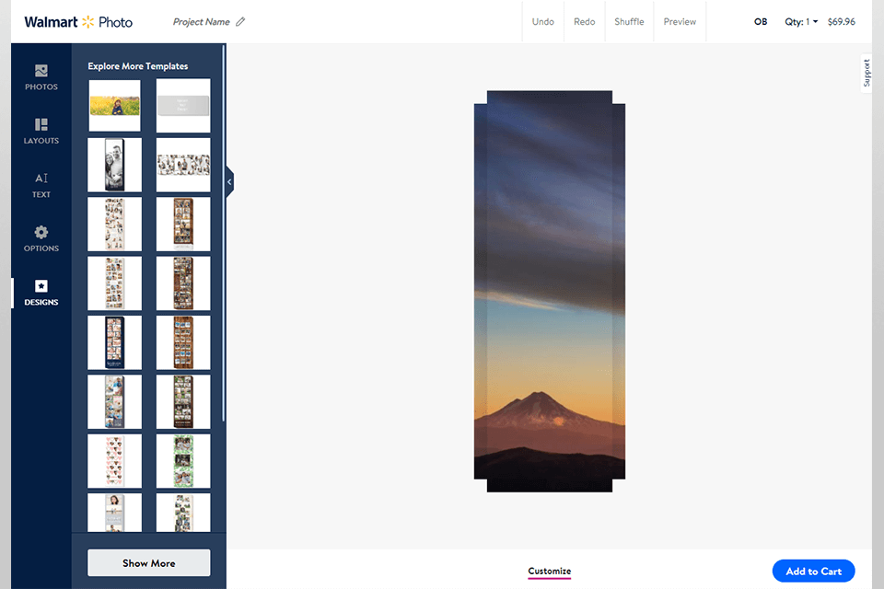Open the Photos panel in sidebar
This screenshot has height=589, width=884.
coord(41,78)
